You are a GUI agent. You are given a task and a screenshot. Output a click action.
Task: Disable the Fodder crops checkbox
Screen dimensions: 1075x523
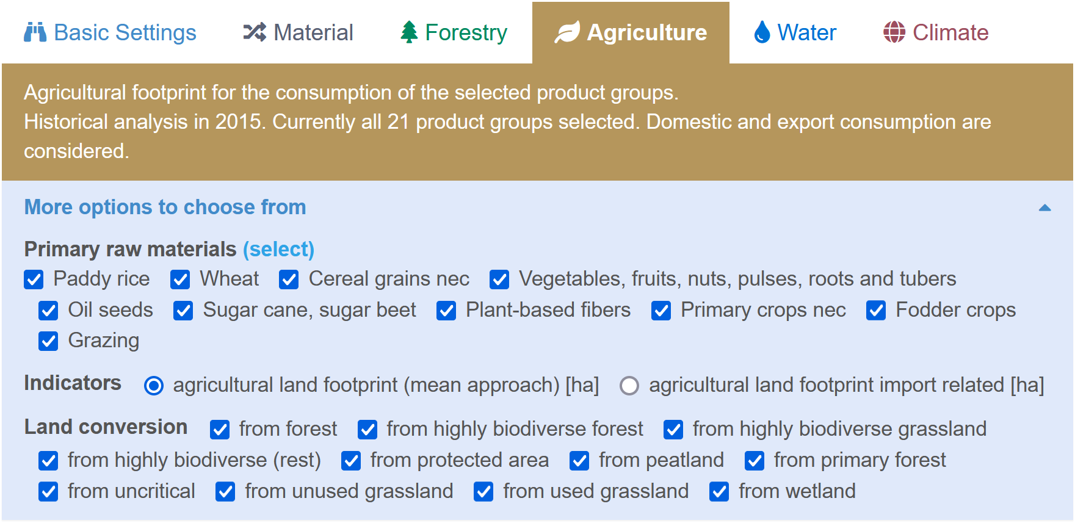pos(876,311)
